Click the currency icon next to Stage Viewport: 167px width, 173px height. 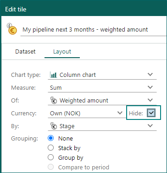[x=54, y=126]
